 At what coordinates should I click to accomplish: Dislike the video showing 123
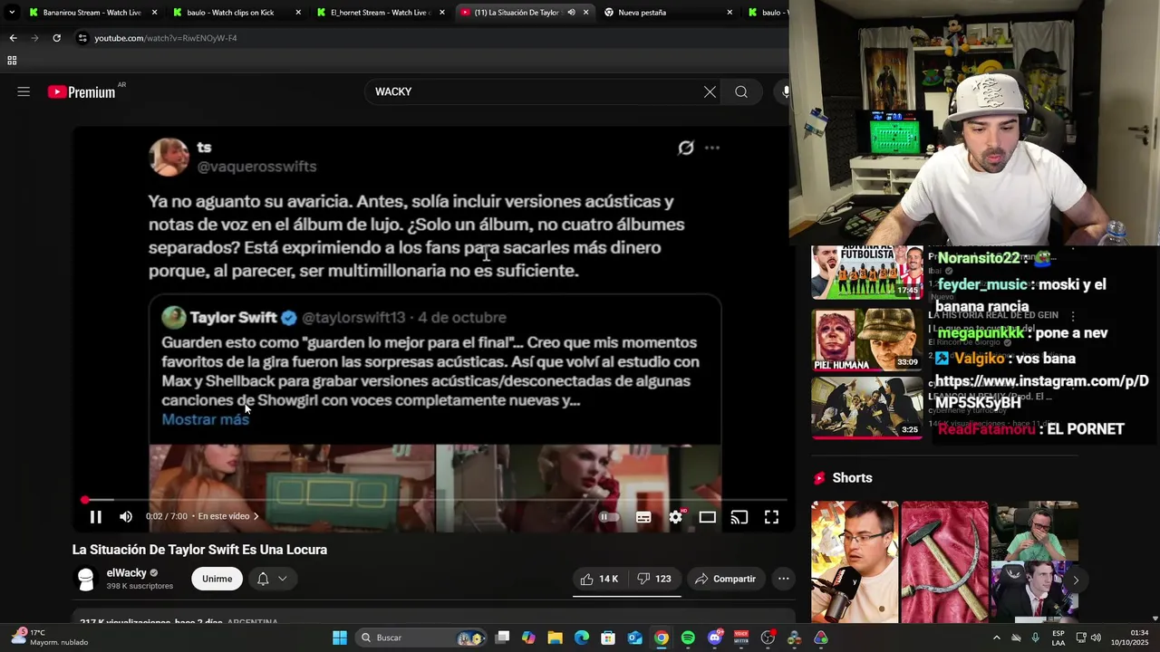point(653,579)
